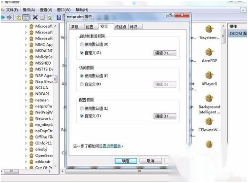This screenshot has width=248, height=183.
Task: Click the up-one-level folder toolbar icon
Action: click(19, 17)
